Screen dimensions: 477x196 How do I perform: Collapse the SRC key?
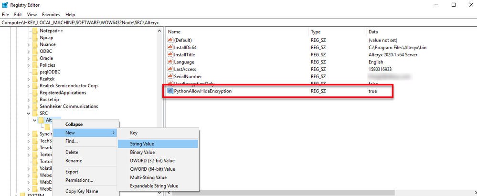[28, 113]
